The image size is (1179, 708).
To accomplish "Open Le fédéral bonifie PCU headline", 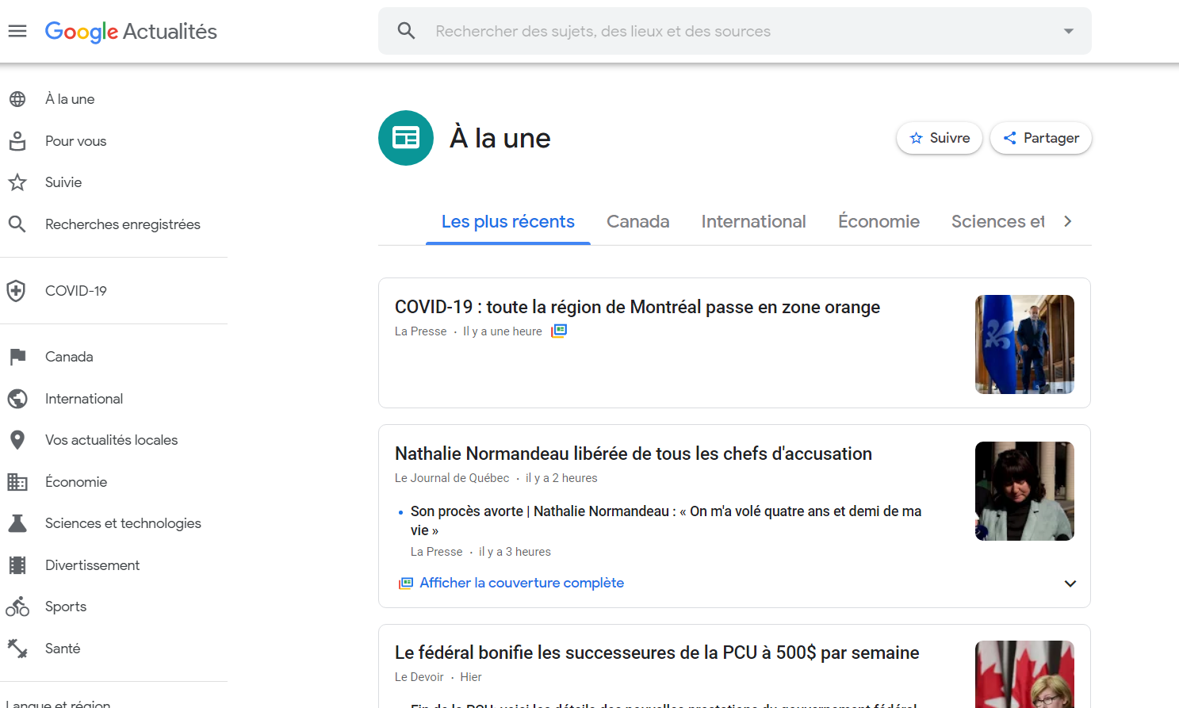I will pos(657,653).
